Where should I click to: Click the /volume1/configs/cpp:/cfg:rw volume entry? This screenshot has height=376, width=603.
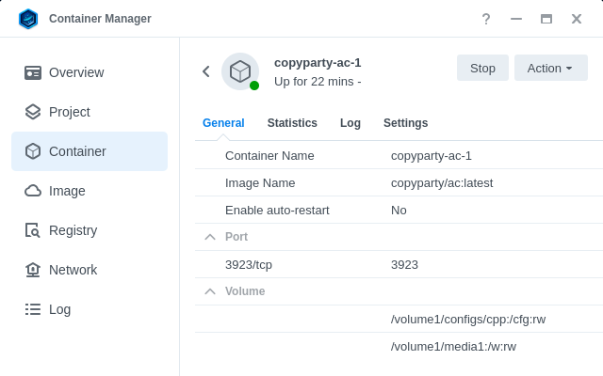[468, 319]
